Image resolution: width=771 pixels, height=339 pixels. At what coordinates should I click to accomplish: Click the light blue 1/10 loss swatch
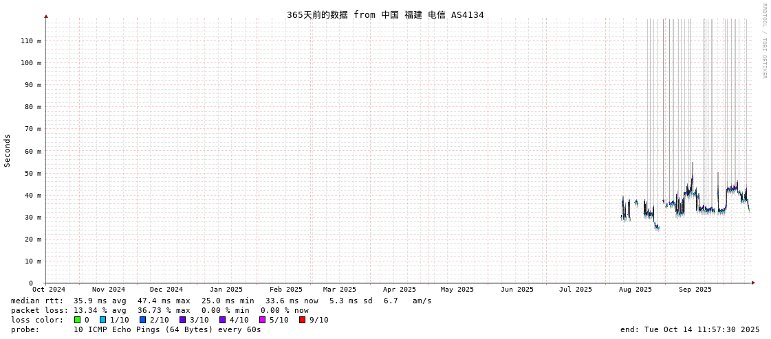point(102,320)
